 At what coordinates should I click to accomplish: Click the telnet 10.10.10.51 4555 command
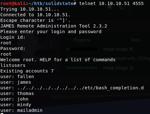click(111, 3)
